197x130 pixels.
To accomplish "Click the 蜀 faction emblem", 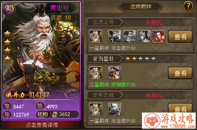I will pyautogui.click(x=9, y=9).
